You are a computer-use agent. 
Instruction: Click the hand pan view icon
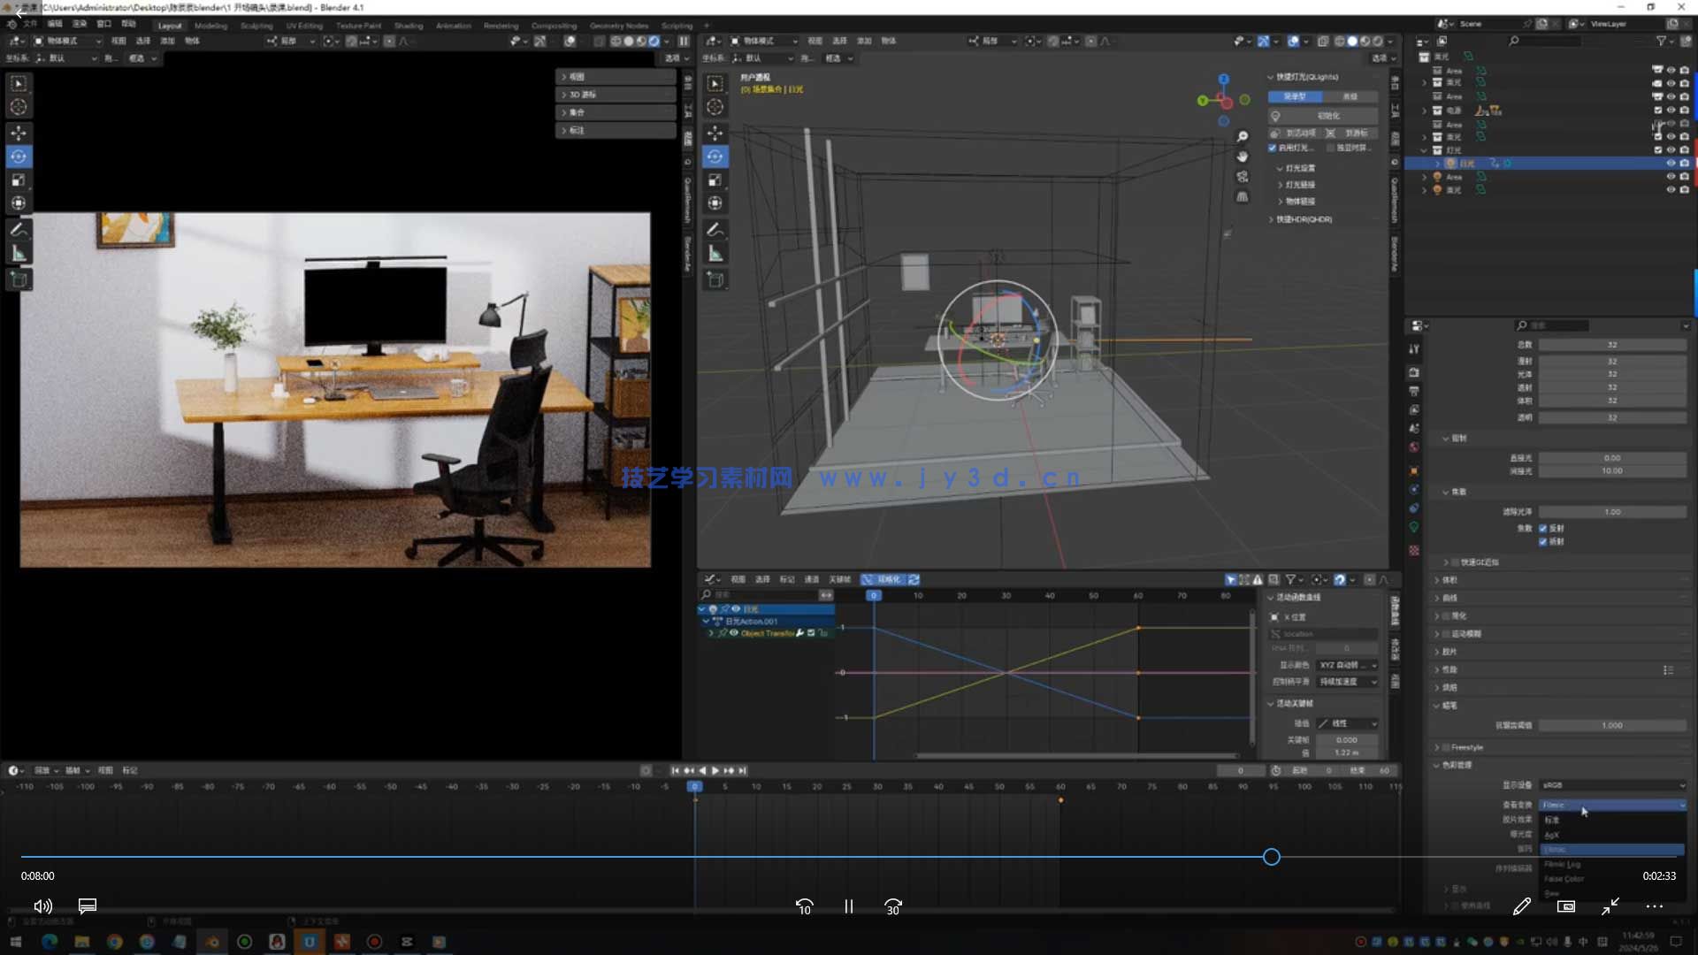pos(1242,157)
